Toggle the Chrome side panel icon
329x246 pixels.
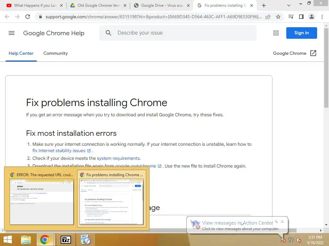point(301,17)
